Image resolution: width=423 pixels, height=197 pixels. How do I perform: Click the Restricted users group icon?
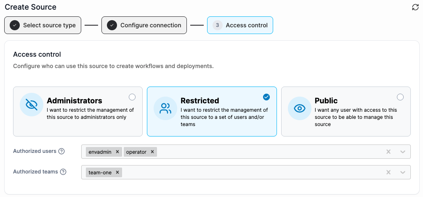coord(165,108)
